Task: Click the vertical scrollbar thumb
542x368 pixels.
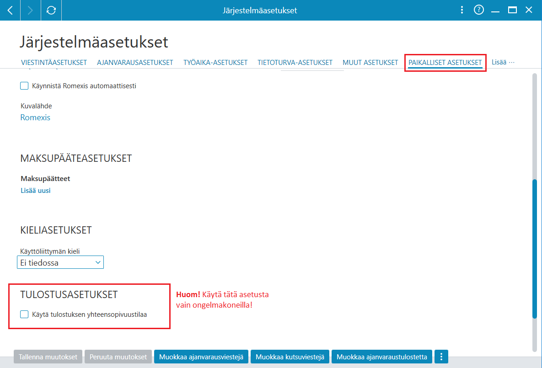Action: [x=535, y=248]
